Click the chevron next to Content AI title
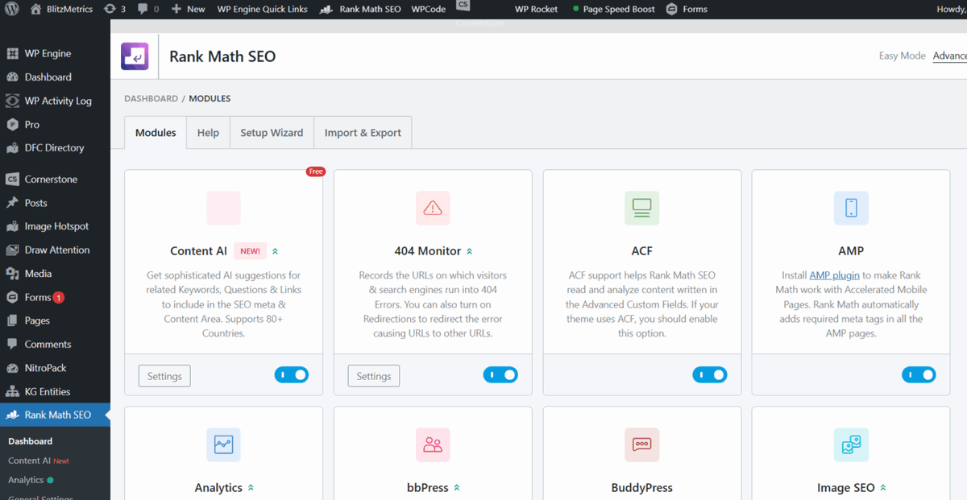The image size is (967, 500). (276, 251)
